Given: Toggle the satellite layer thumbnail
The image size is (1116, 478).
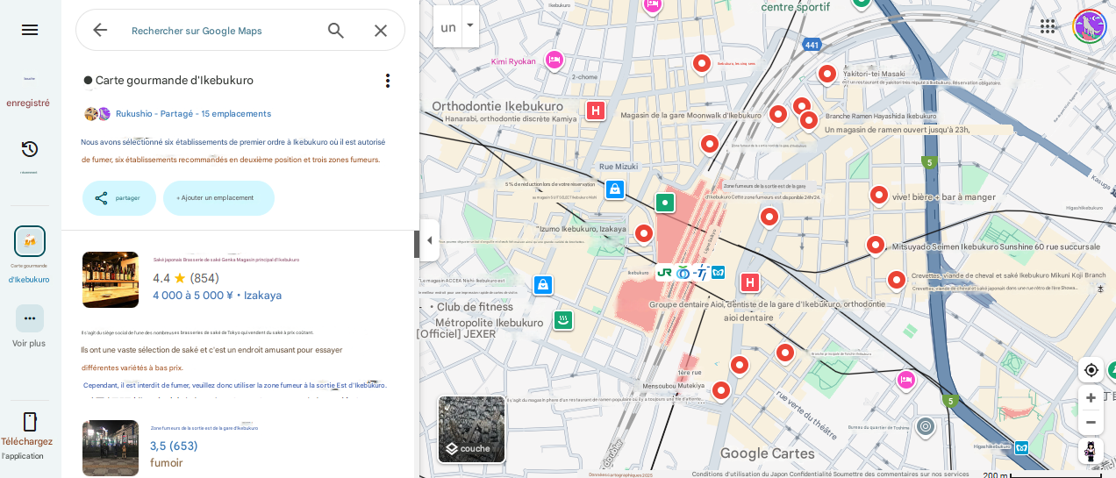Looking at the screenshot, I should (472, 429).
